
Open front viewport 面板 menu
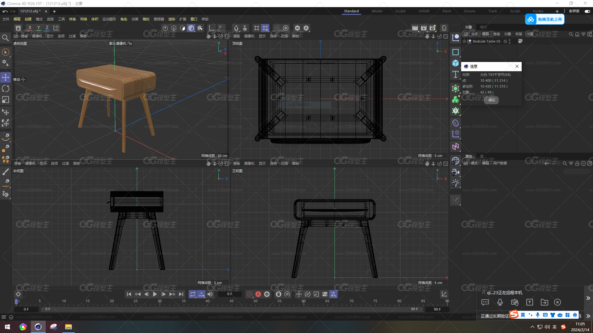pyautogui.click(x=296, y=163)
